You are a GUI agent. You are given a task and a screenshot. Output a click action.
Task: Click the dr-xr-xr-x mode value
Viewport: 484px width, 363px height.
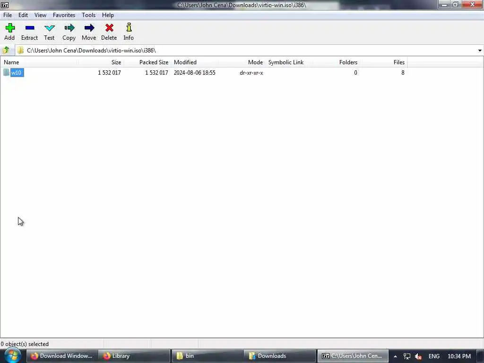click(251, 73)
